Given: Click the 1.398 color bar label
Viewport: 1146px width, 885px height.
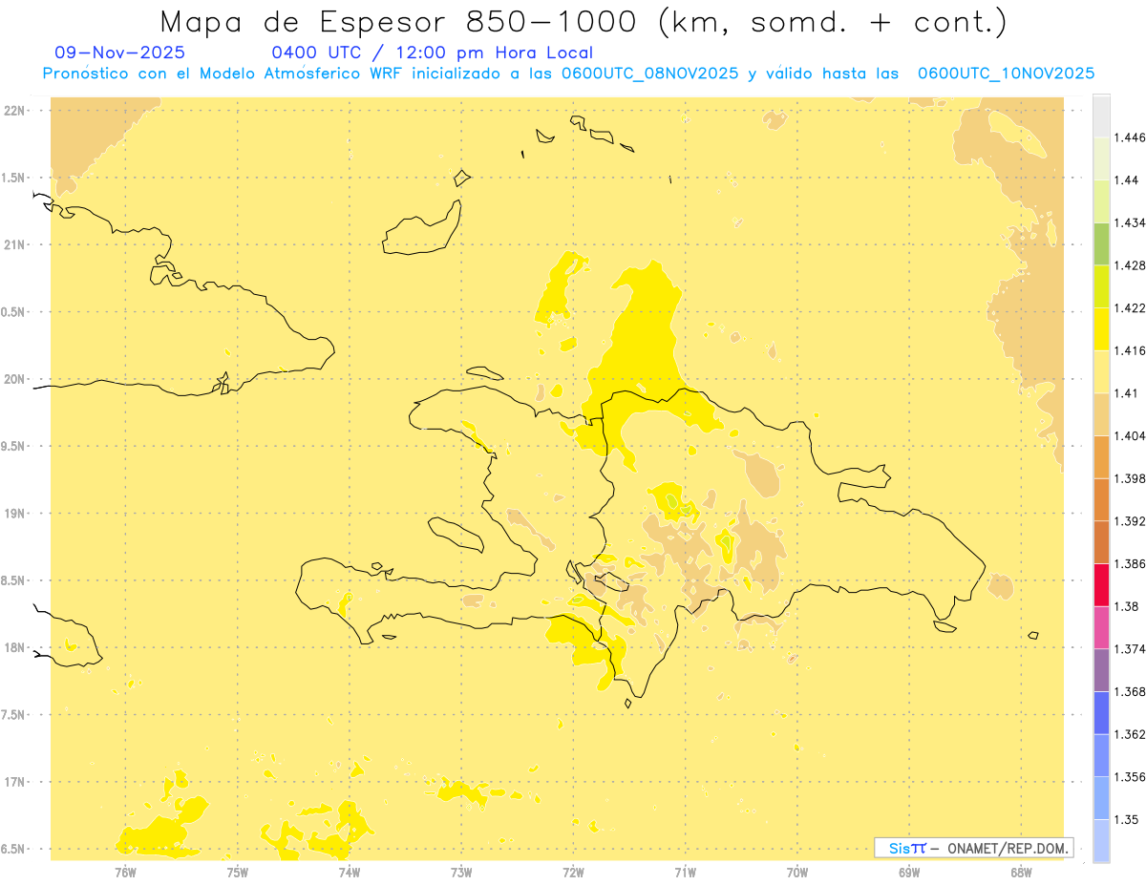Looking at the screenshot, I should click(1130, 478).
